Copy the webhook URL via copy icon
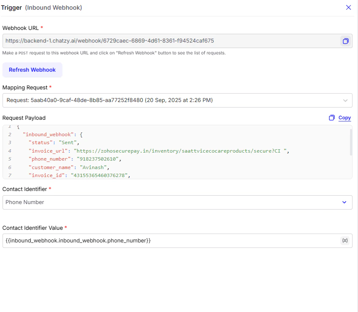Viewport: 358px width, 312px height. click(345, 41)
